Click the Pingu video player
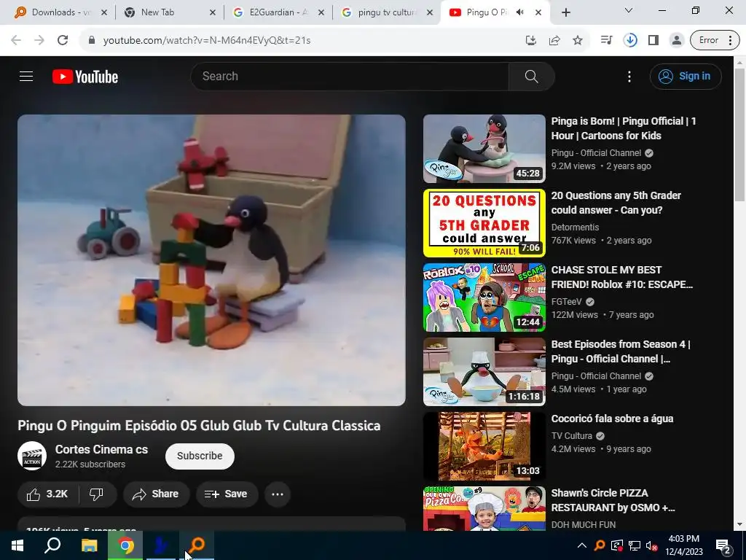The image size is (746, 560). (x=211, y=260)
